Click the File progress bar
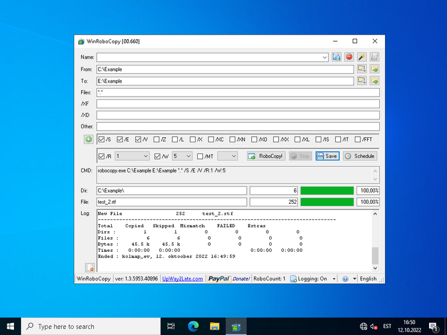Screen dimensions: 447x335 tap(327, 202)
